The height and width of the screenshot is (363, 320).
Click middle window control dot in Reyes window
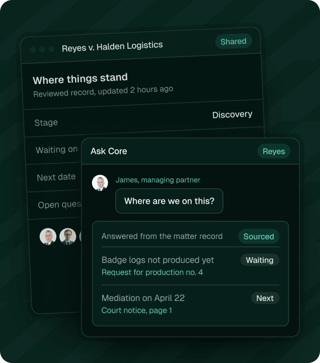(42, 49)
